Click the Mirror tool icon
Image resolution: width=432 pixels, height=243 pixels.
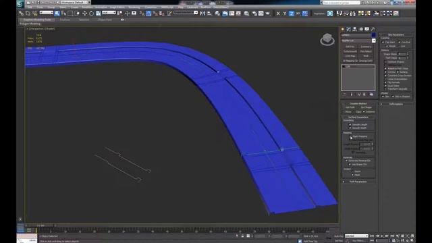[x=202, y=13]
